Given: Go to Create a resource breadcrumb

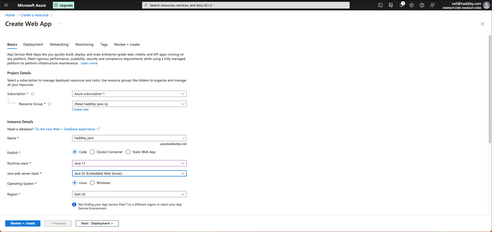Looking at the screenshot, I should [x=34, y=15].
